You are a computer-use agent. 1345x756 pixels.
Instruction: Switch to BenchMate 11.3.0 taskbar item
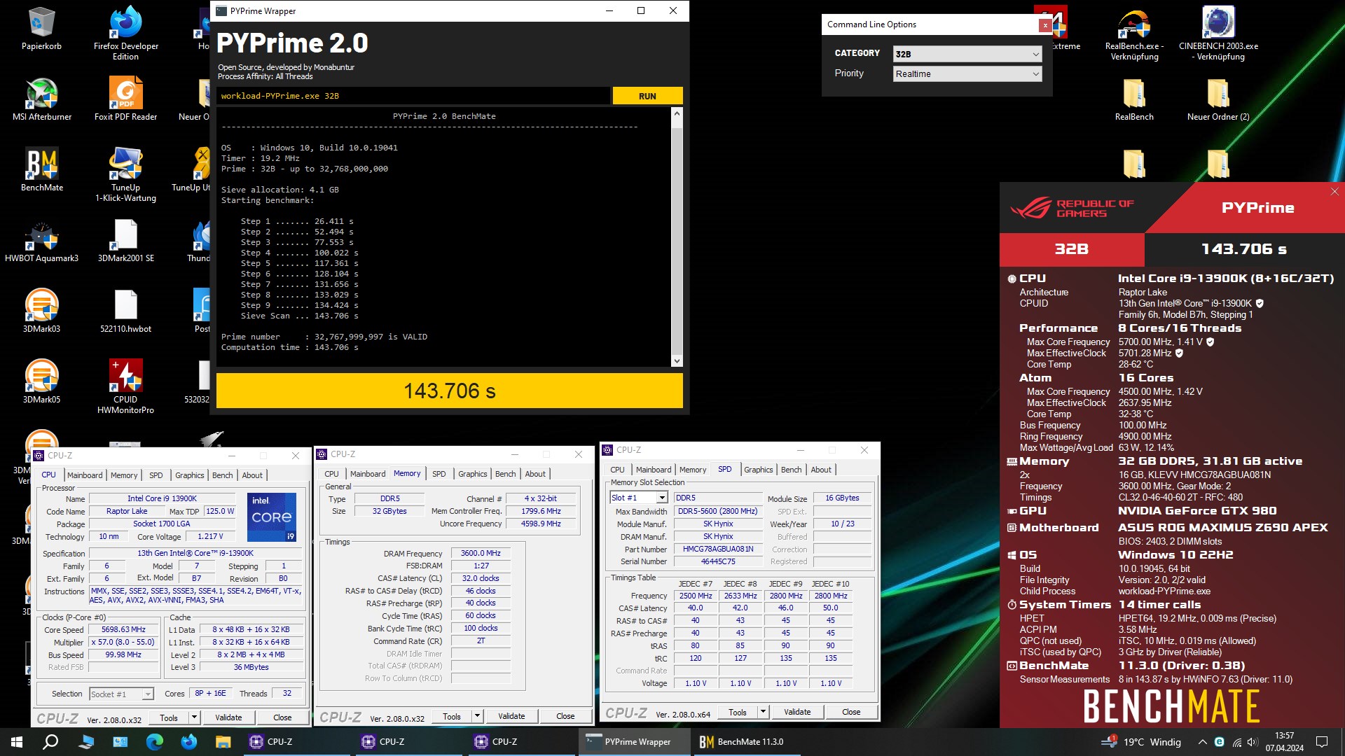[747, 741]
